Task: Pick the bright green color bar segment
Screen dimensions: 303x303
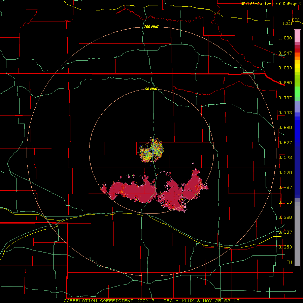Action: click(297, 92)
